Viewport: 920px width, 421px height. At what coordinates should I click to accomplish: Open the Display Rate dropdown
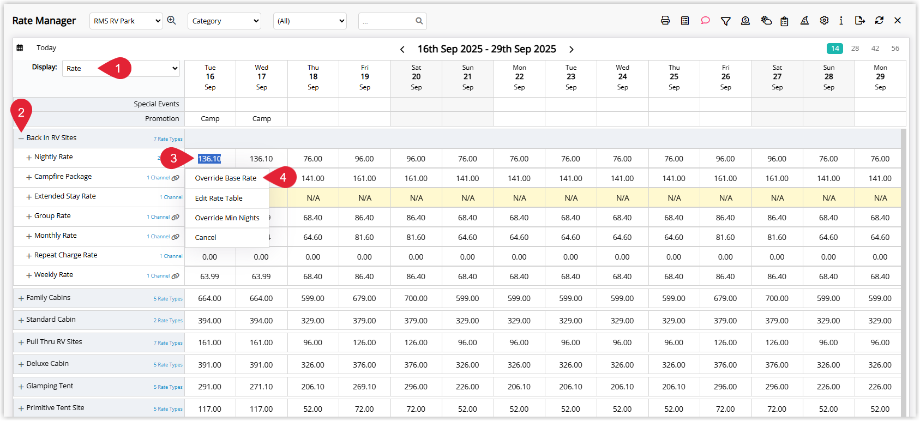[121, 68]
